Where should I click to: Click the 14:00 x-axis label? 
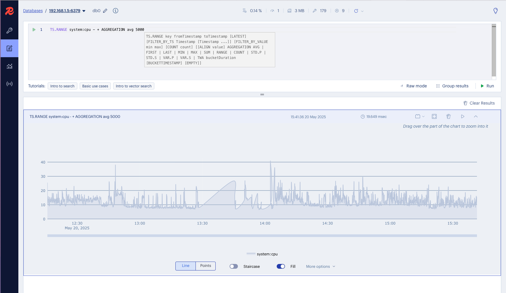265,223
